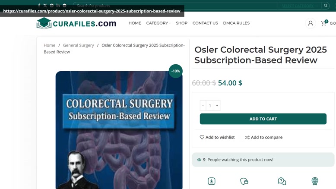
Task: Open the DMCA RULES menu item
Action: (236, 23)
